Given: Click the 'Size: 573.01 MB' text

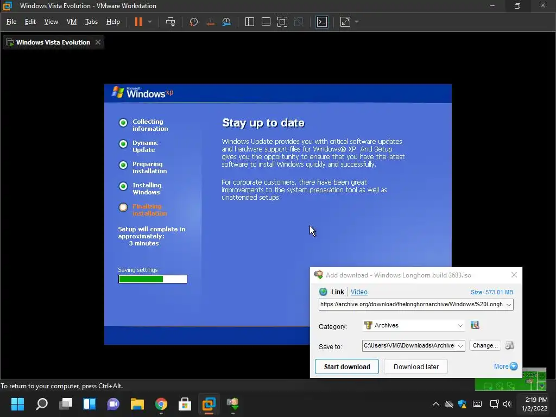Looking at the screenshot, I should [491, 292].
